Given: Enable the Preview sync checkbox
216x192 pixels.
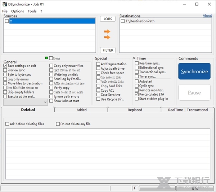Looking at the screenshot, I should (5, 70).
